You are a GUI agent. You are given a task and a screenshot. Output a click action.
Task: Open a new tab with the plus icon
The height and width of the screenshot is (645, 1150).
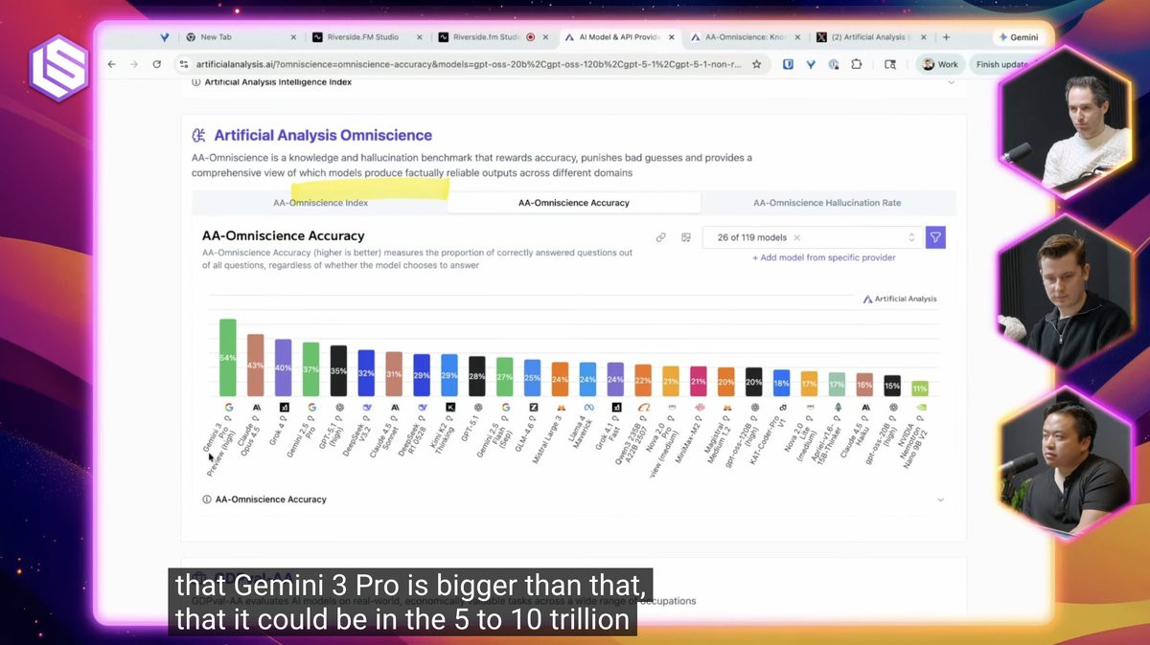946,37
